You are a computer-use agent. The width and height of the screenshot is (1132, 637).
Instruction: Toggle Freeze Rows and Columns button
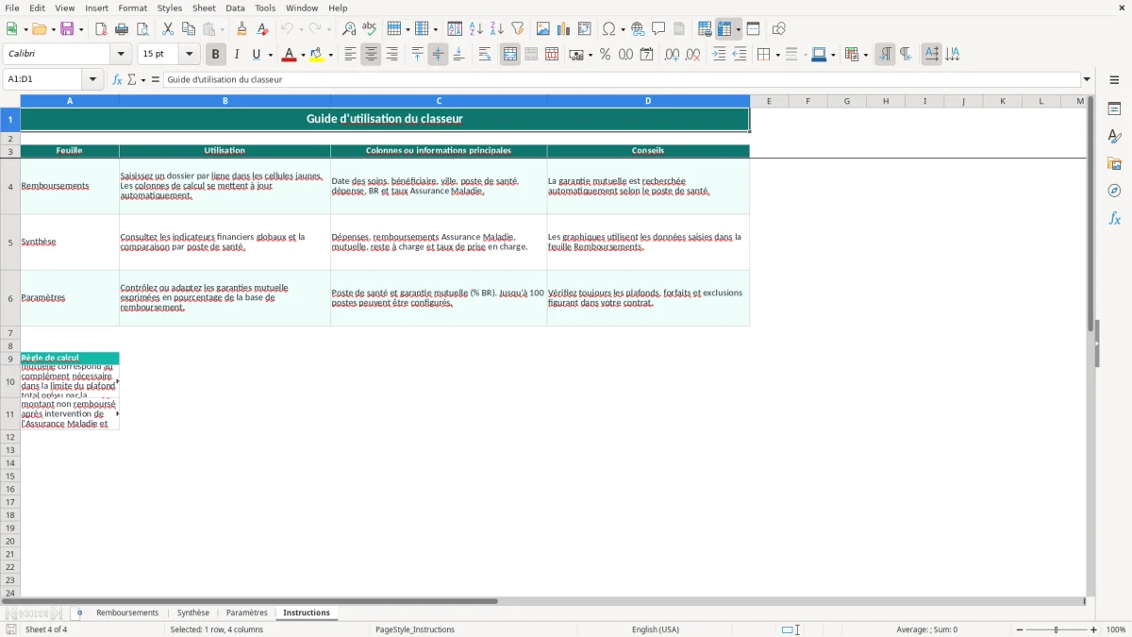pos(725,29)
